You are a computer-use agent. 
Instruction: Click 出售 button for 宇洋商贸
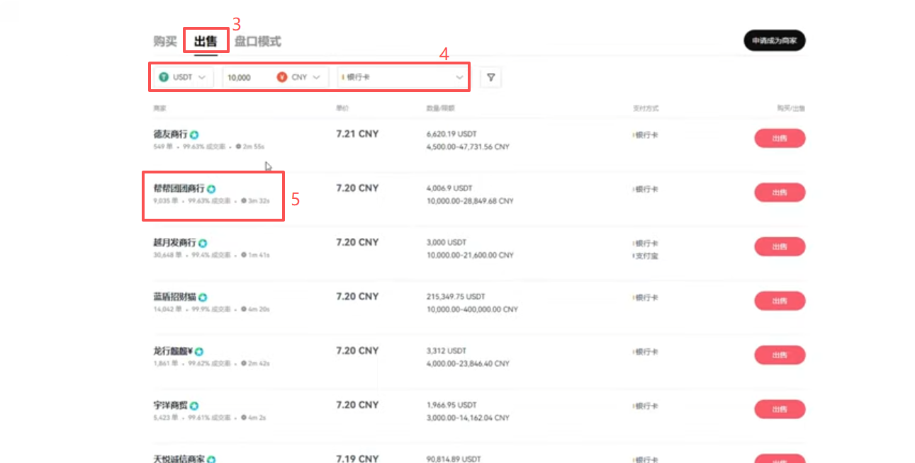point(780,409)
